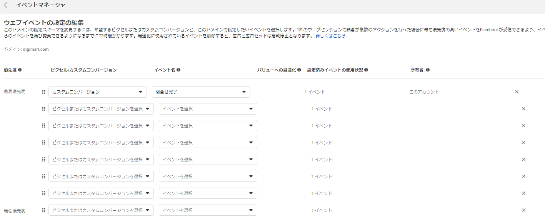Open the pixel selector in the 最低優先度 row
The image size is (545, 223).
(x=101, y=210)
